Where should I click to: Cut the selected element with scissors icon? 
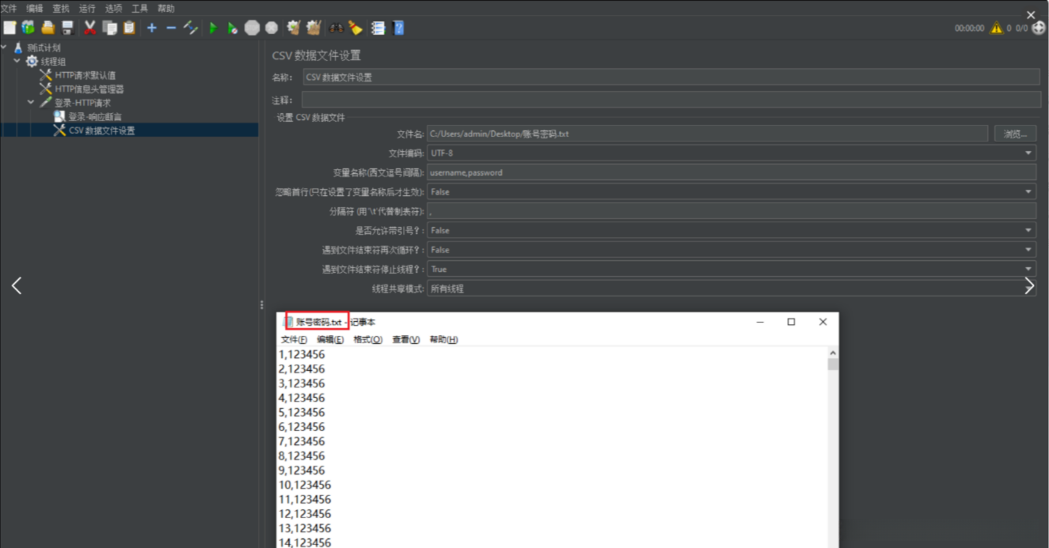point(89,28)
